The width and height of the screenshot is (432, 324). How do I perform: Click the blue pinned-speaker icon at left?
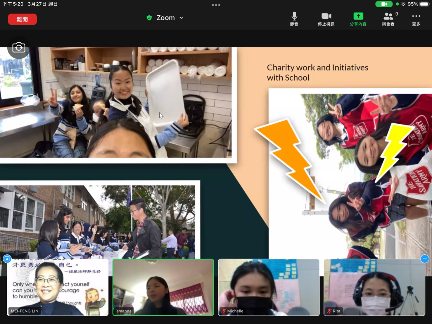click(7, 259)
